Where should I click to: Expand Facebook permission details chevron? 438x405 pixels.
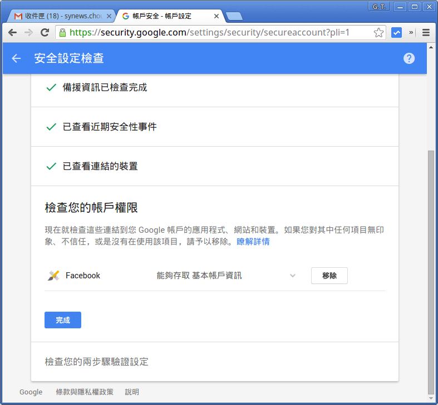[293, 276]
